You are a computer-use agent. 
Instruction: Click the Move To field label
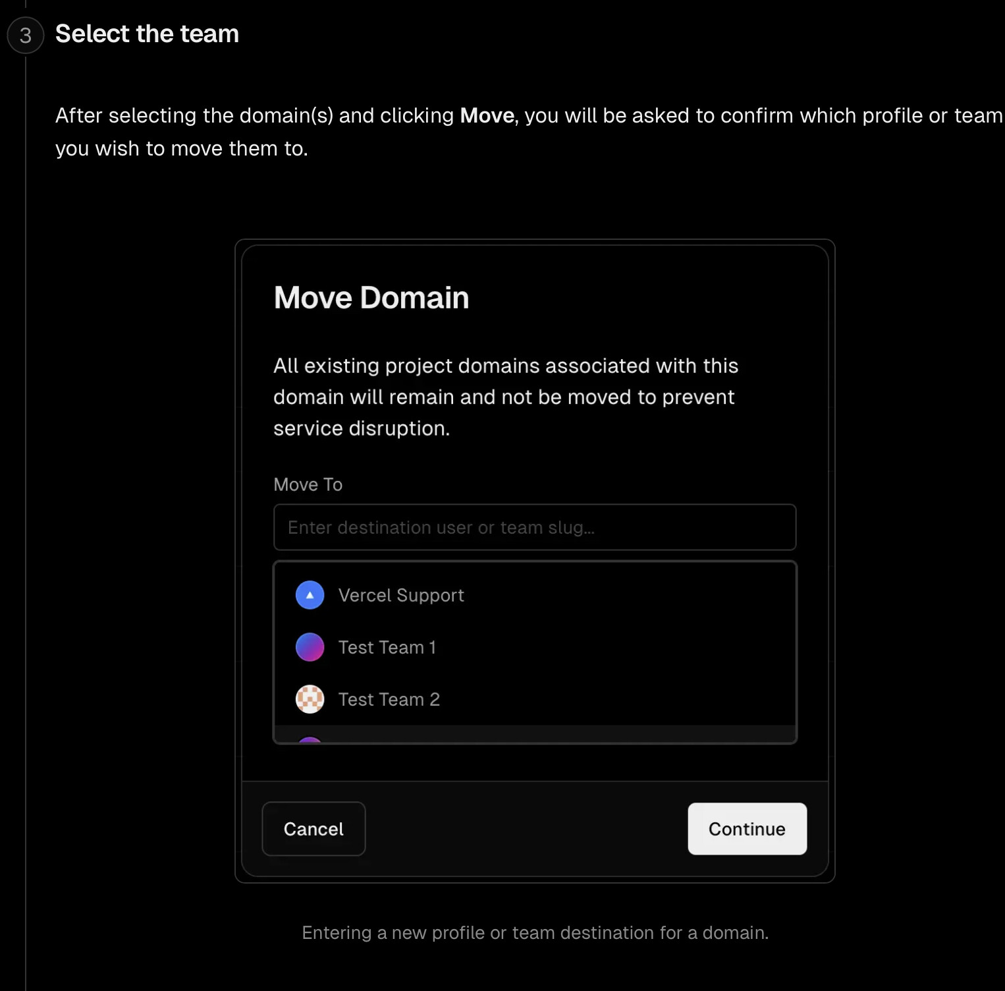[x=308, y=485]
